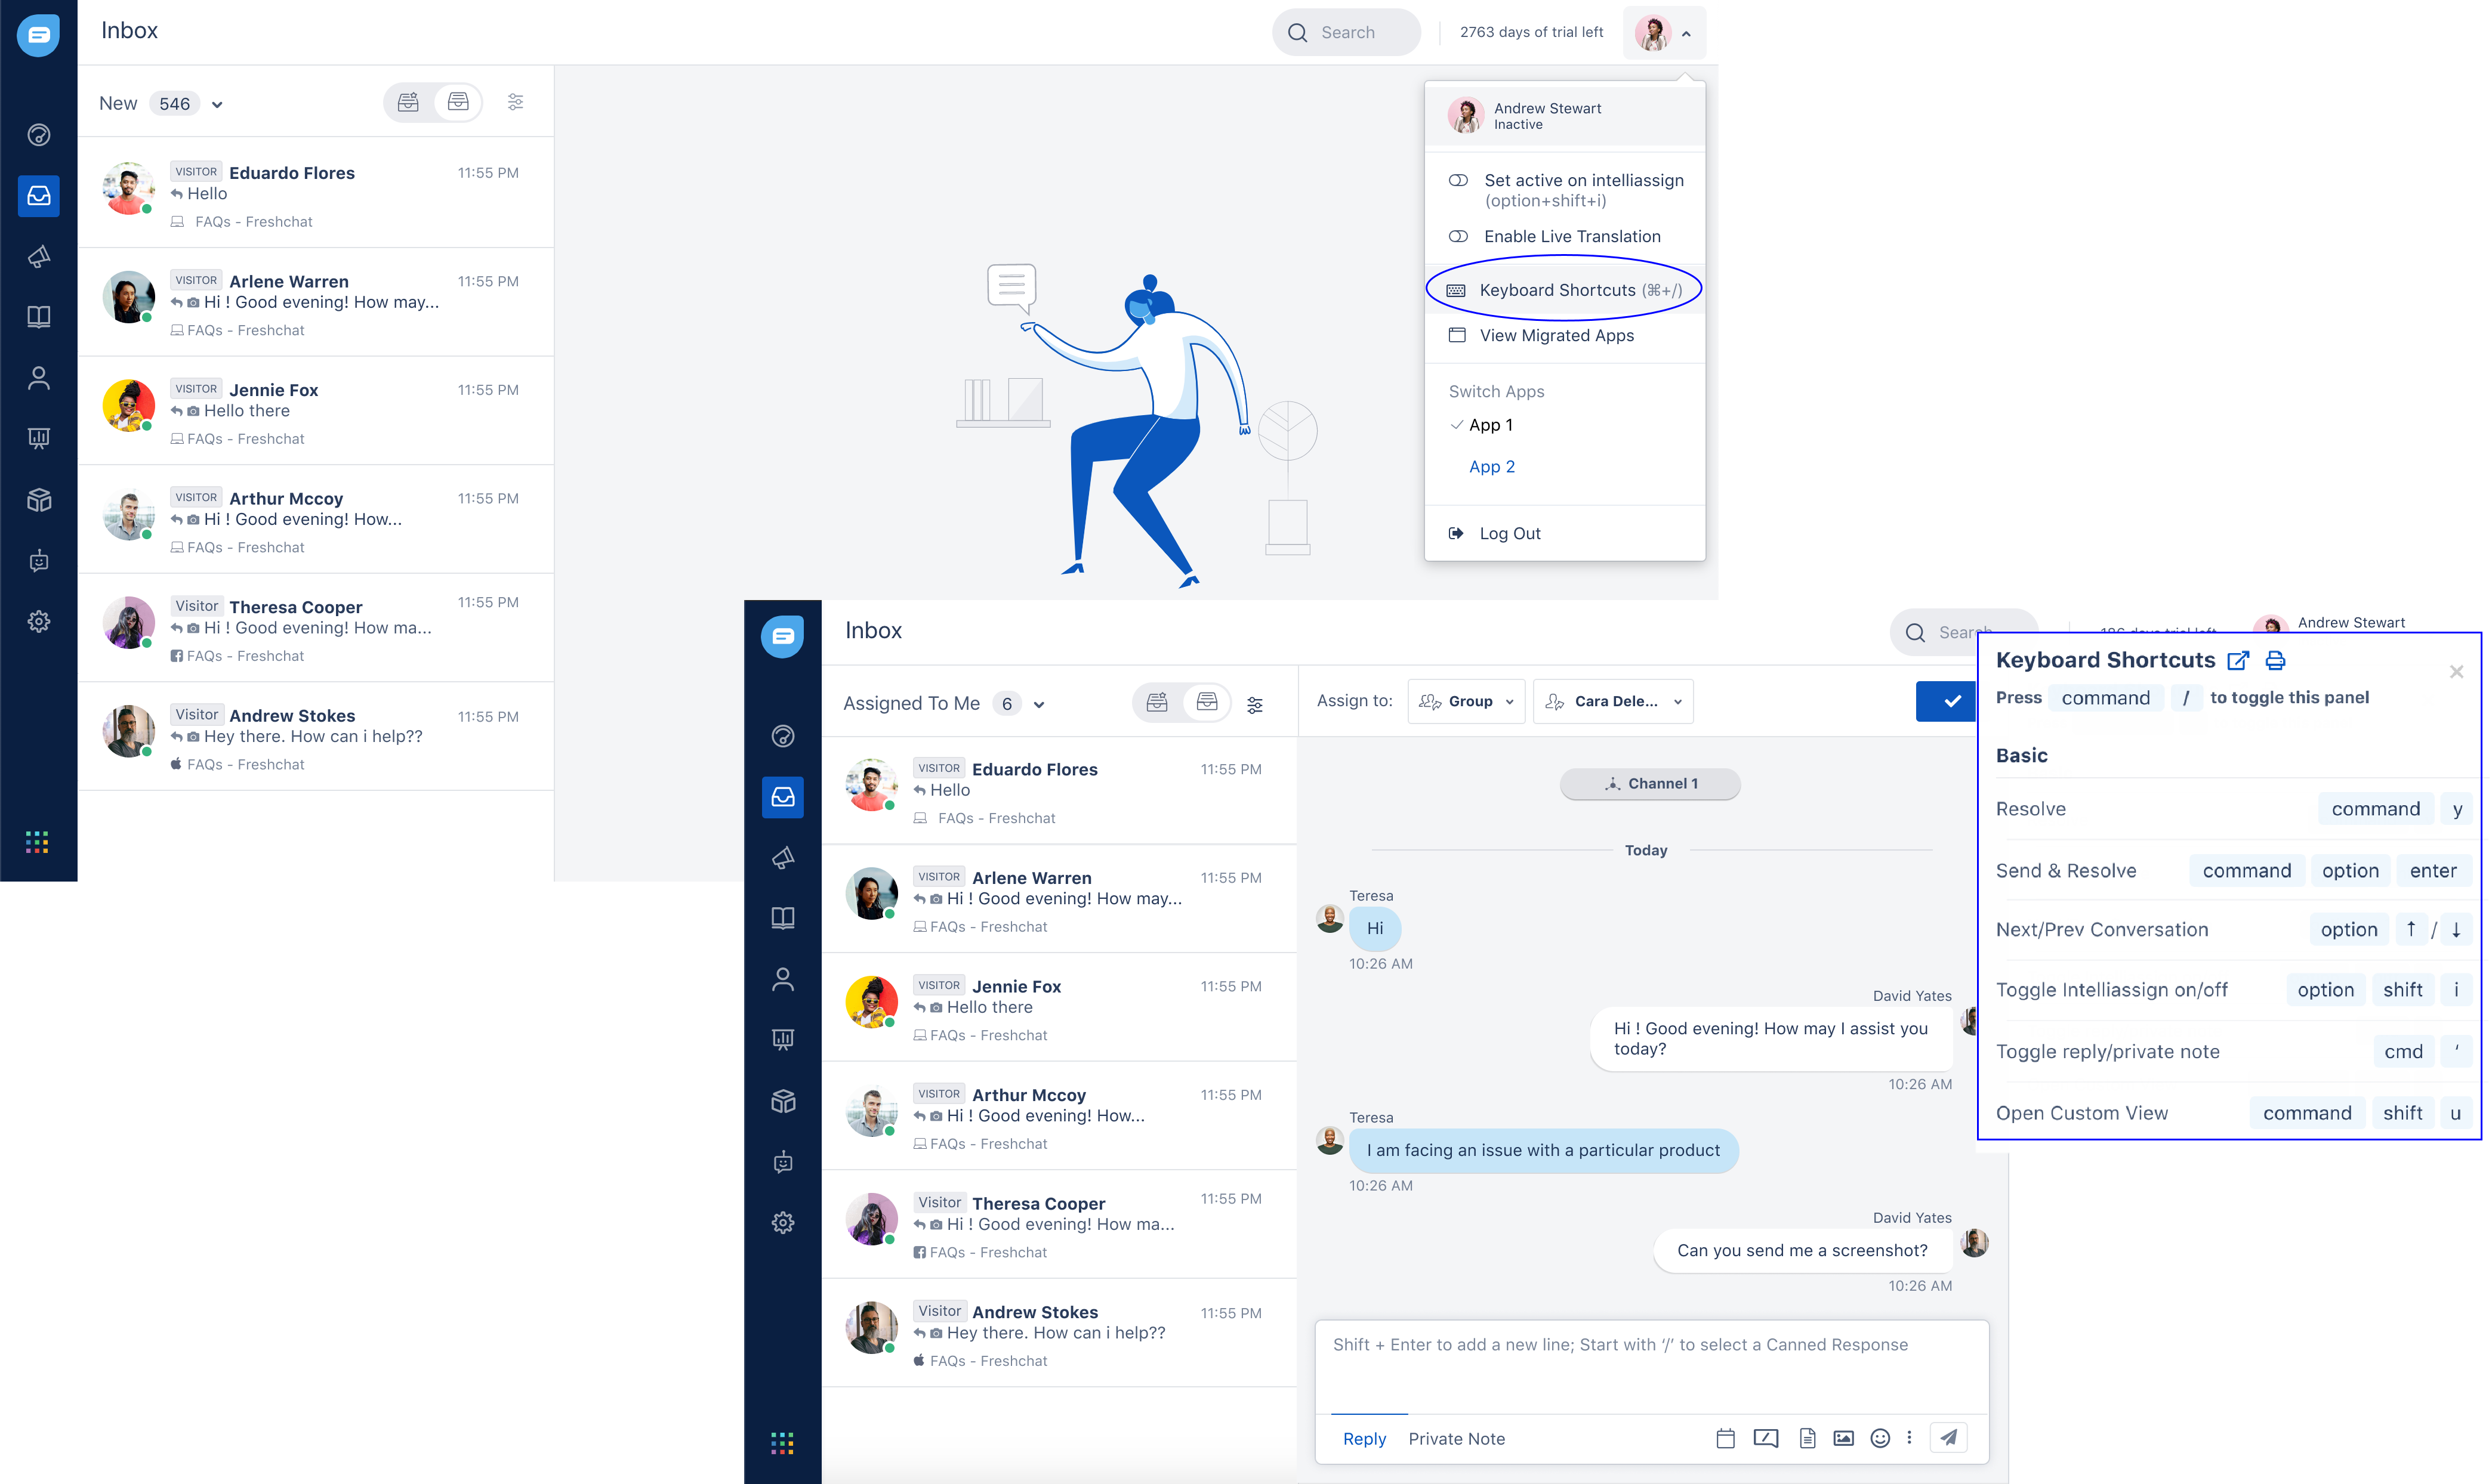Click the print icon in Keyboard Shortcuts panel

tap(2275, 660)
